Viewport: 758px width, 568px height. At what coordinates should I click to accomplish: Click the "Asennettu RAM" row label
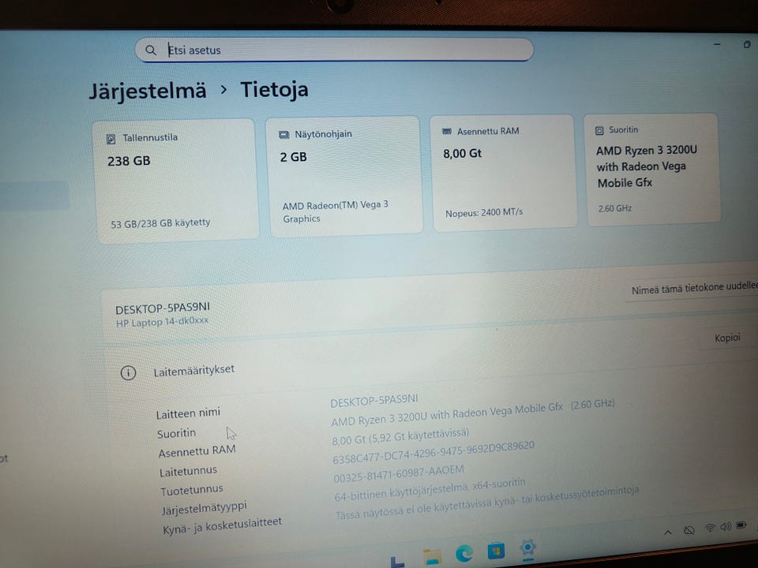pos(197,451)
